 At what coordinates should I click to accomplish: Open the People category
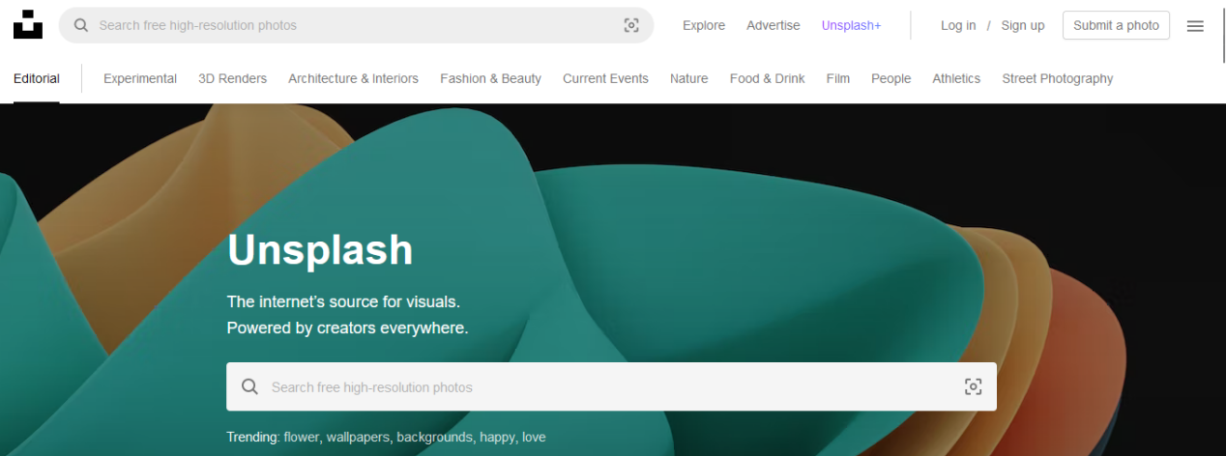click(891, 78)
